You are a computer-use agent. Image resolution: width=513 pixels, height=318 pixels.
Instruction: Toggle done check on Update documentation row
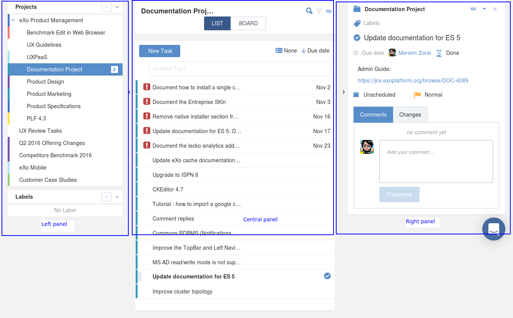coord(327,276)
